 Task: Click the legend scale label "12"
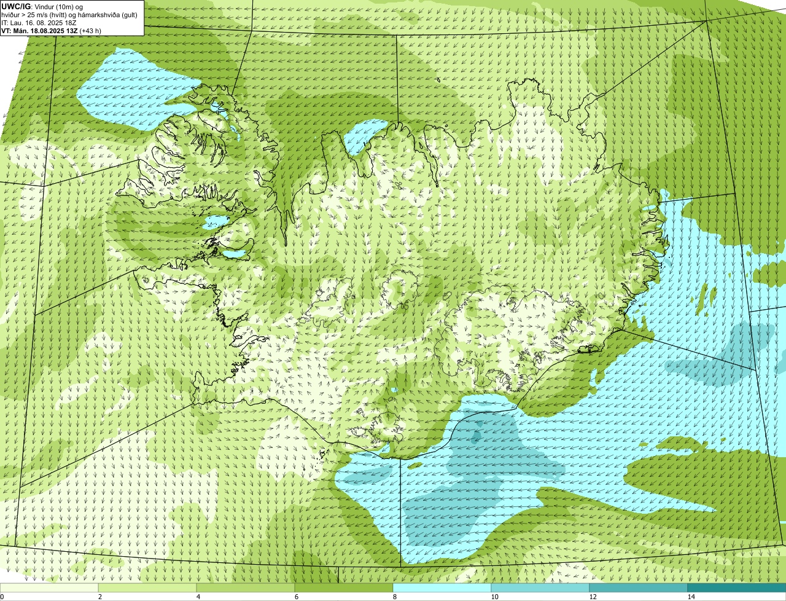[x=593, y=597]
